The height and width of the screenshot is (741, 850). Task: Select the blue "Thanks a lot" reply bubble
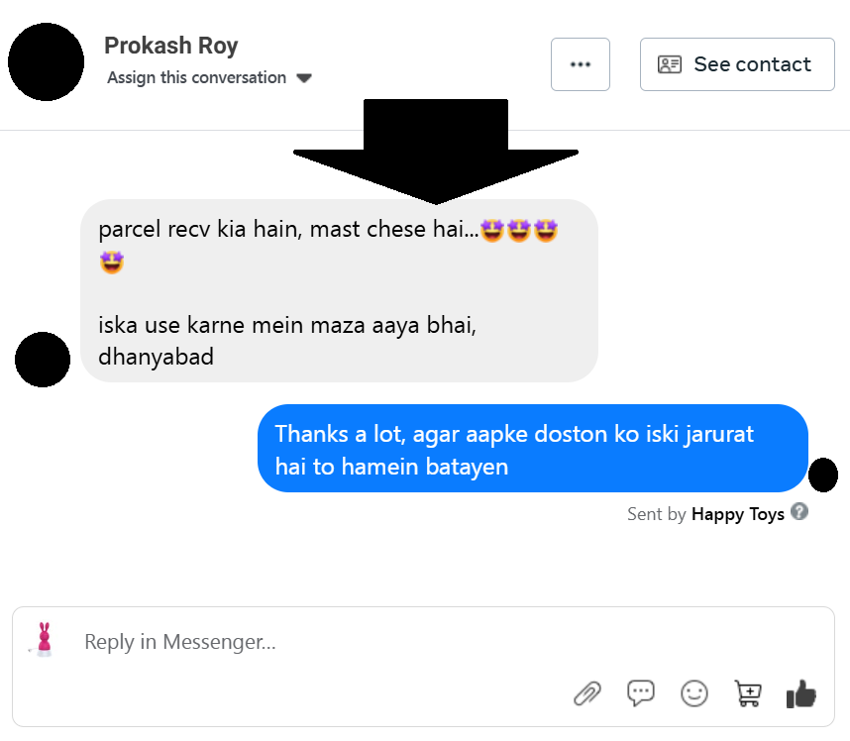click(x=532, y=449)
